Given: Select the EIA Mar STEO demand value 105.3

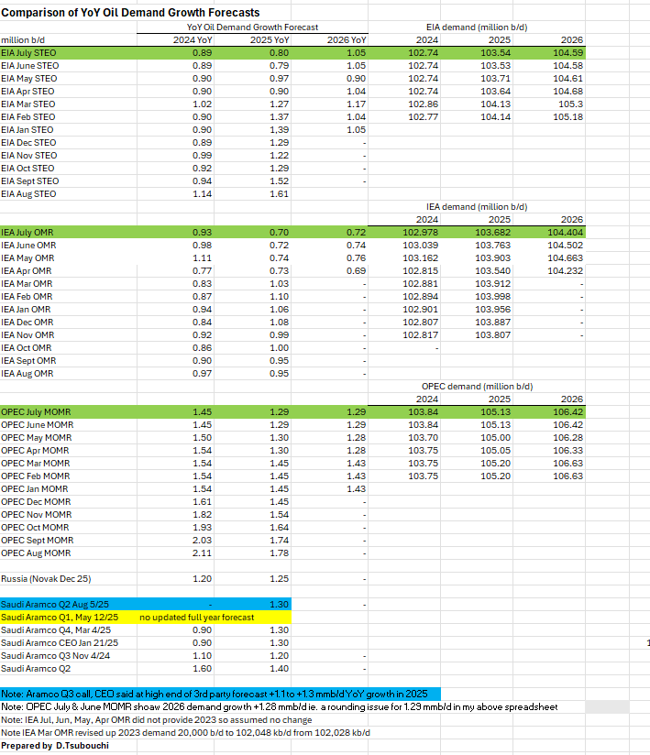Looking at the screenshot, I should click(570, 104).
